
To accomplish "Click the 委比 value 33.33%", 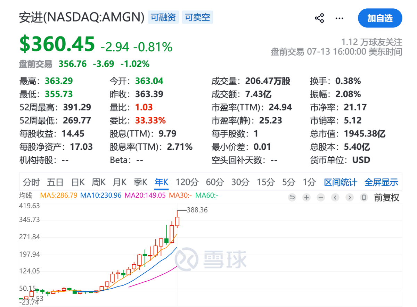I will (150, 121).
